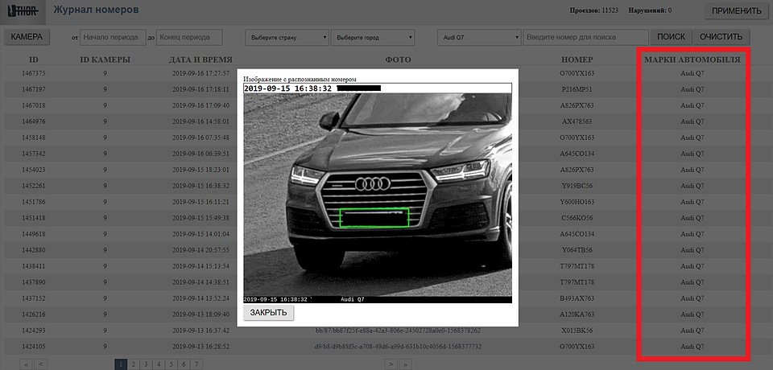Open photo link starting with bb/87/bb87f25f
This screenshot has height=370, width=773.
pos(398,330)
